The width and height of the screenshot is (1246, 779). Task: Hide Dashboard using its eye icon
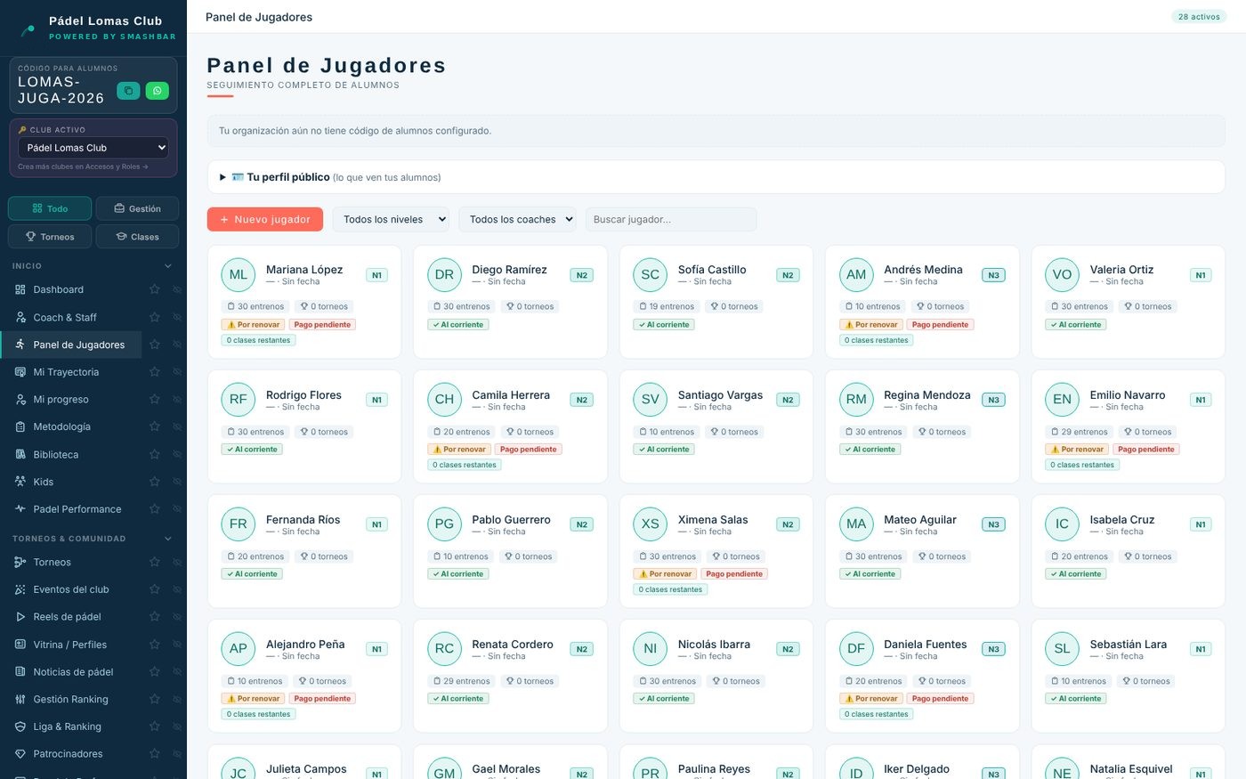click(176, 289)
